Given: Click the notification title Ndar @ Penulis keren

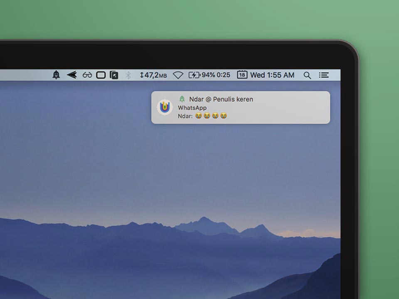Looking at the screenshot, I should (x=221, y=99).
